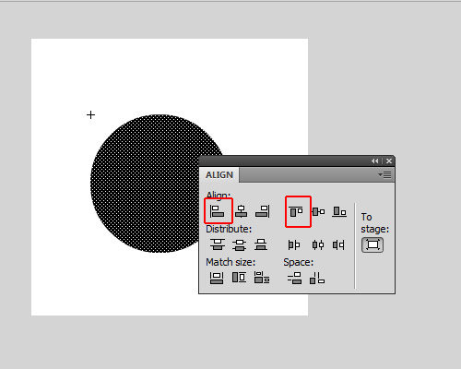This screenshot has width=461, height=369.
Task: Click Space evenly vertically icon
Action: [295, 278]
